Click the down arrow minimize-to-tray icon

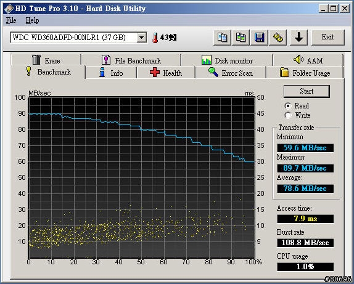[x=298, y=38]
